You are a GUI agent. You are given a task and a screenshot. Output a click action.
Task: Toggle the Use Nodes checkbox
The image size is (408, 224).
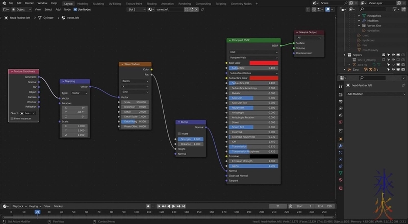[76, 9]
